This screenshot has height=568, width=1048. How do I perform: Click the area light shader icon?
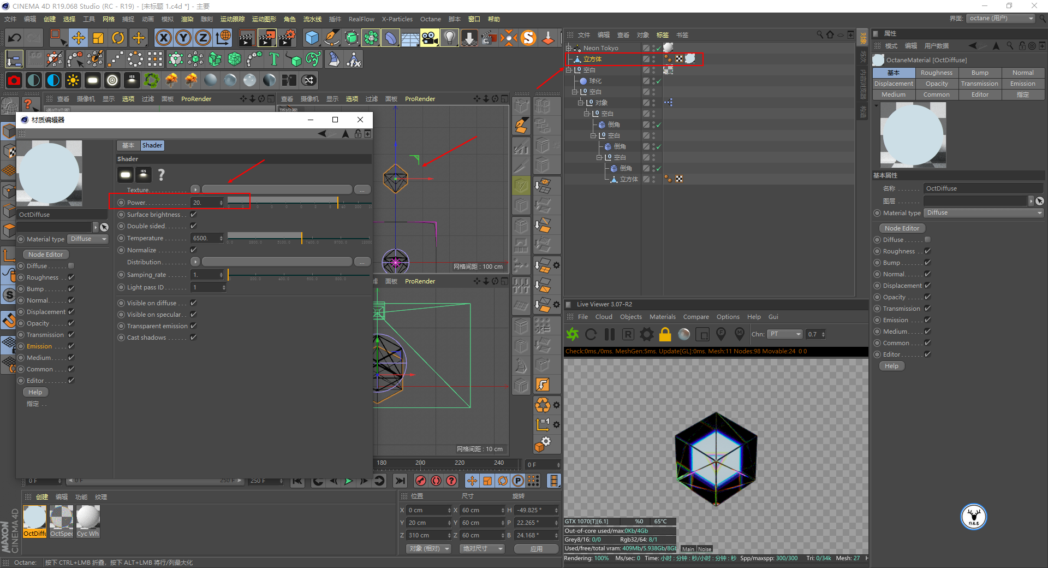(126, 174)
